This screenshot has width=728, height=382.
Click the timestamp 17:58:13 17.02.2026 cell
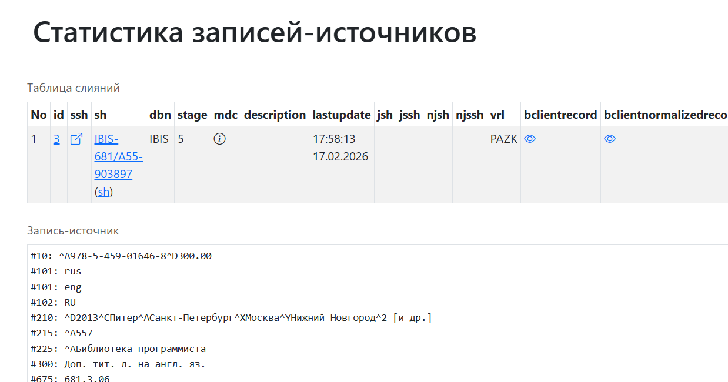[x=340, y=148]
